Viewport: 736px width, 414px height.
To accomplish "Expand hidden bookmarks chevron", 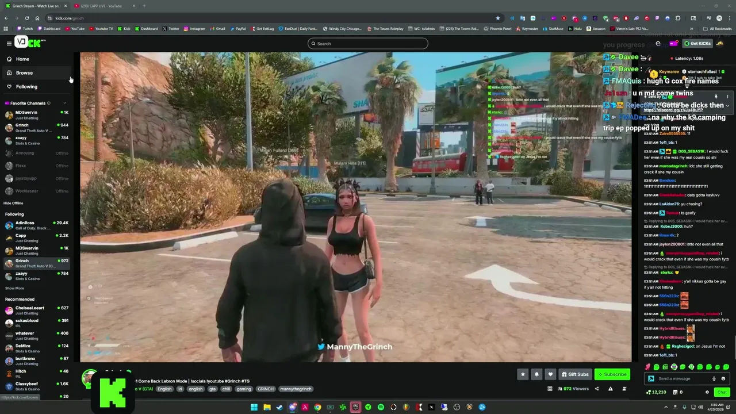I will click(692, 29).
